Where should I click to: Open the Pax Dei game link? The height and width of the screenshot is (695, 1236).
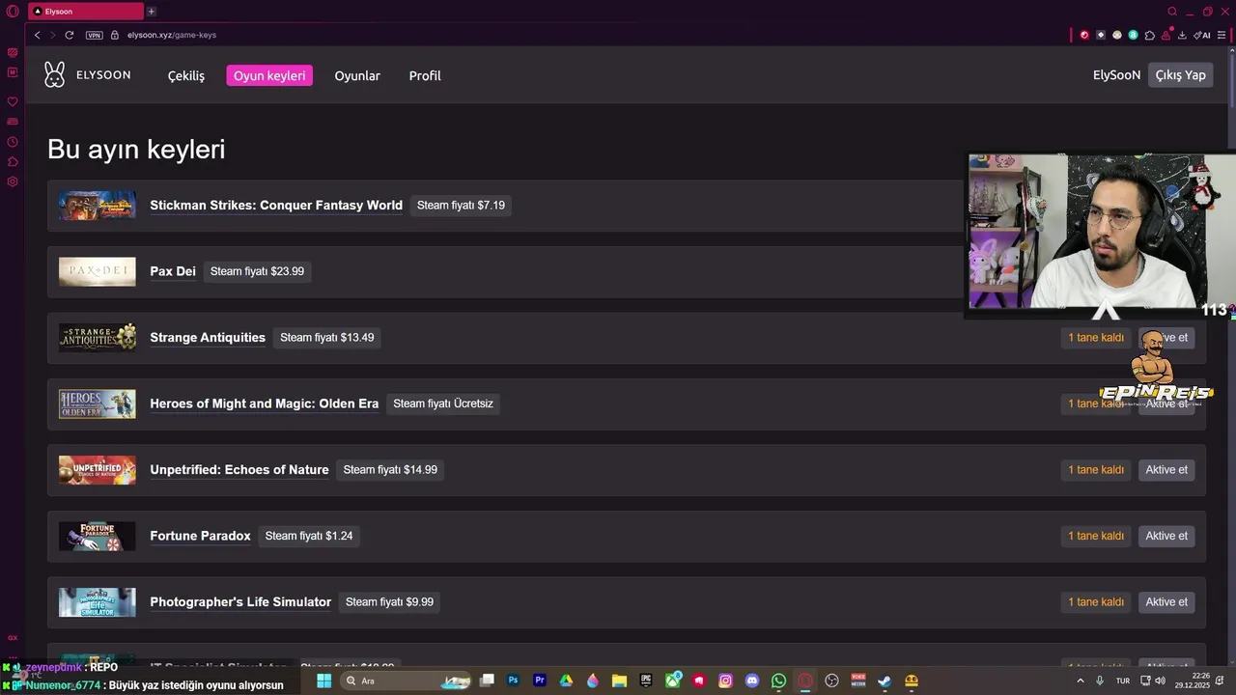pos(173,271)
